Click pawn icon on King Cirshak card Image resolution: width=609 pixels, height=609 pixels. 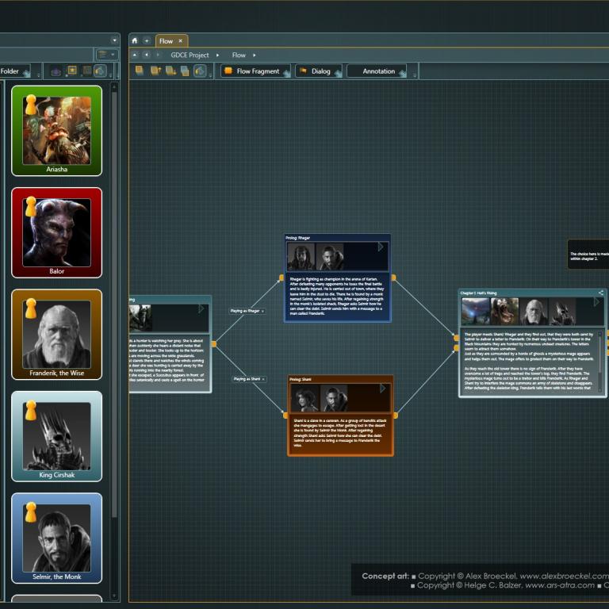31,410
